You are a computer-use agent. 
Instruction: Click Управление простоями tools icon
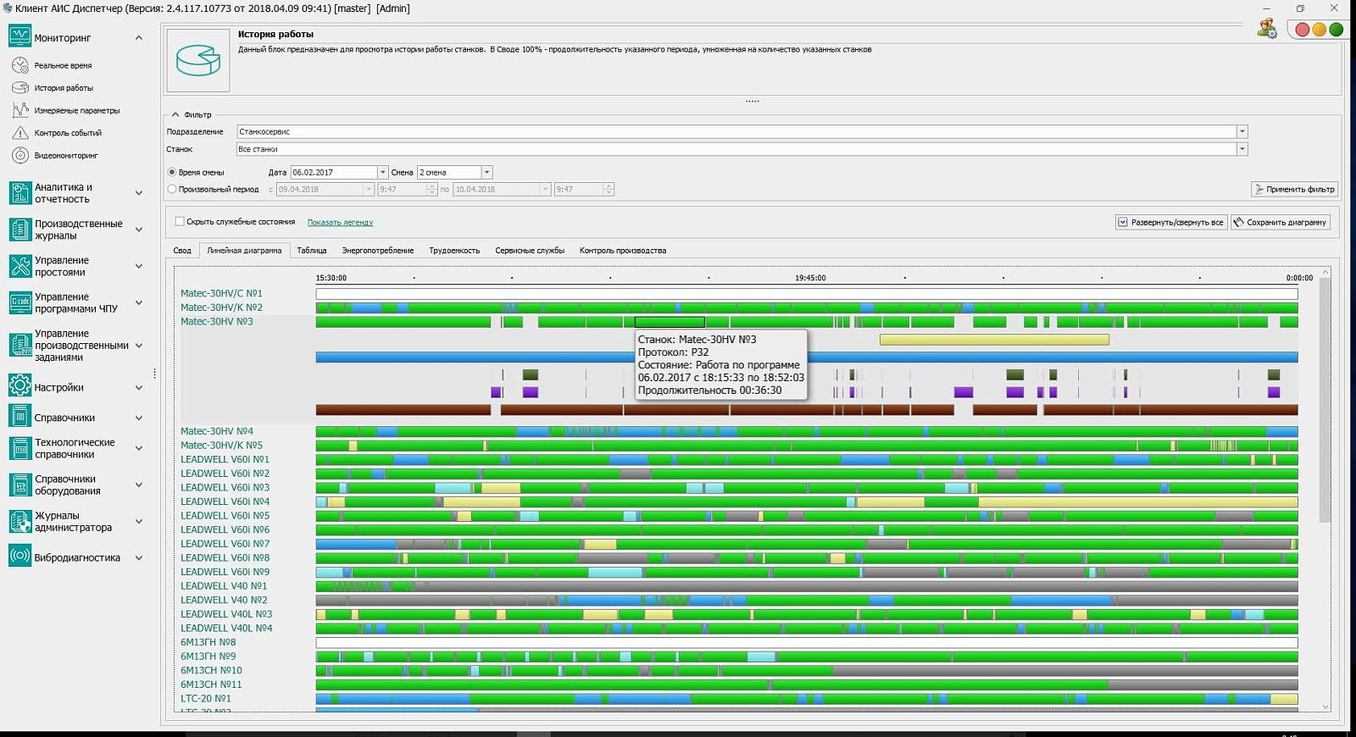(19, 266)
